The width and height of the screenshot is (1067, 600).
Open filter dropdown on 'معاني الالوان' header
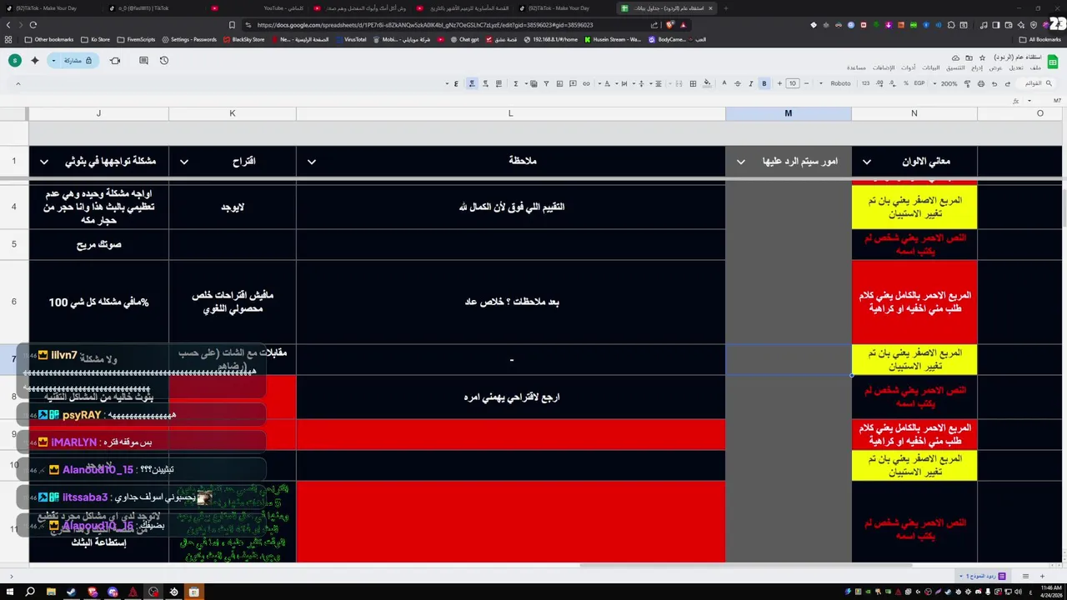866,162
